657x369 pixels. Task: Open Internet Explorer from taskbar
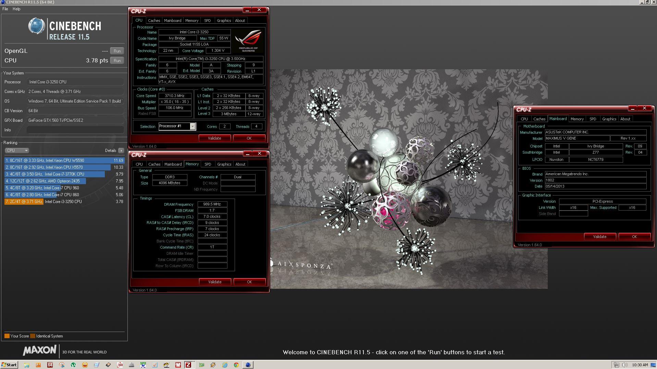pyautogui.click(x=225, y=365)
